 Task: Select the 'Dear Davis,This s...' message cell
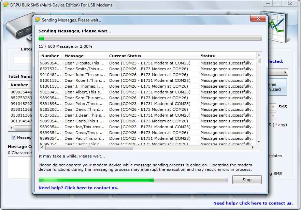pyautogui.click(x=84, y=109)
